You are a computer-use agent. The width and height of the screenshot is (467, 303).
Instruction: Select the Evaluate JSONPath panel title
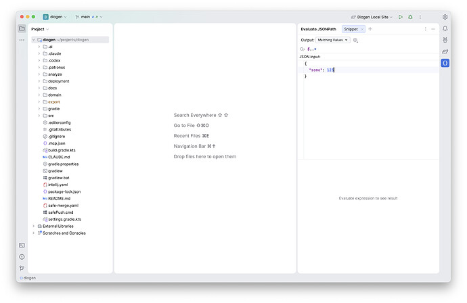click(318, 29)
